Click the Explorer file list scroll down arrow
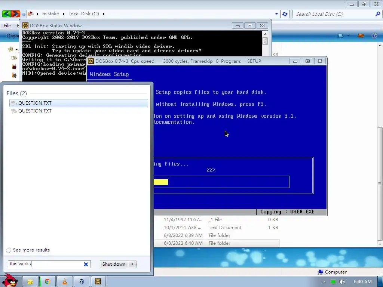 (x=380, y=244)
